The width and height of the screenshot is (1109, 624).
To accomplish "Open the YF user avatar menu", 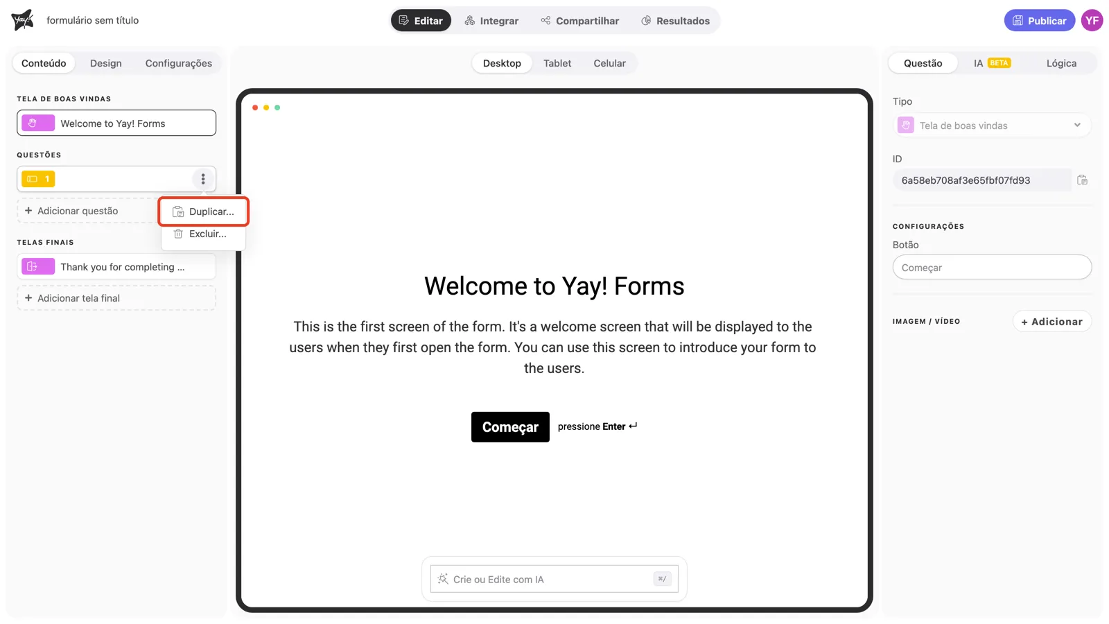I will click(x=1092, y=20).
